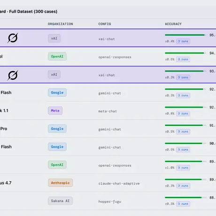Click the claude-chat-adaptive config text
Viewport: 216px width, 216px height.
coord(119,184)
